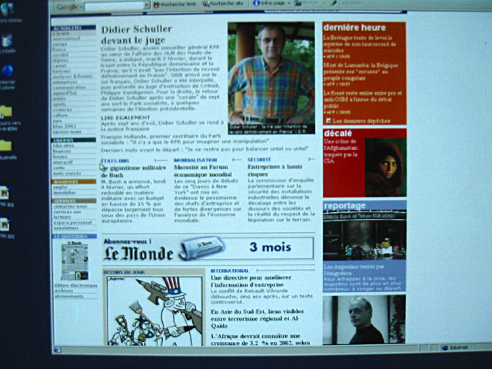
Task: Click the black-and-white portrait photo
Action: tap(364, 320)
